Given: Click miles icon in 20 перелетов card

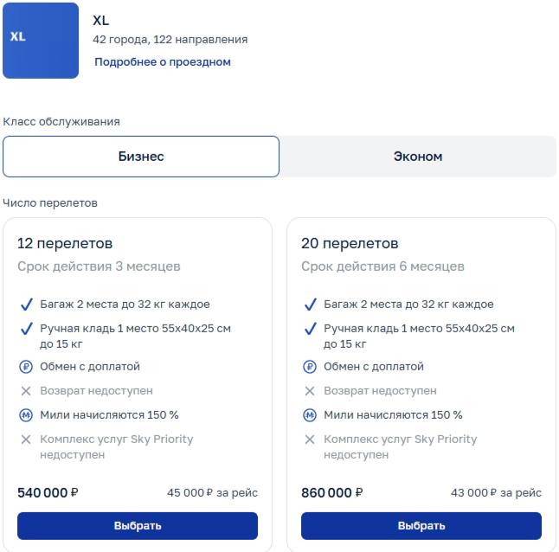Looking at the screenshot, I should tap(310, 415).
